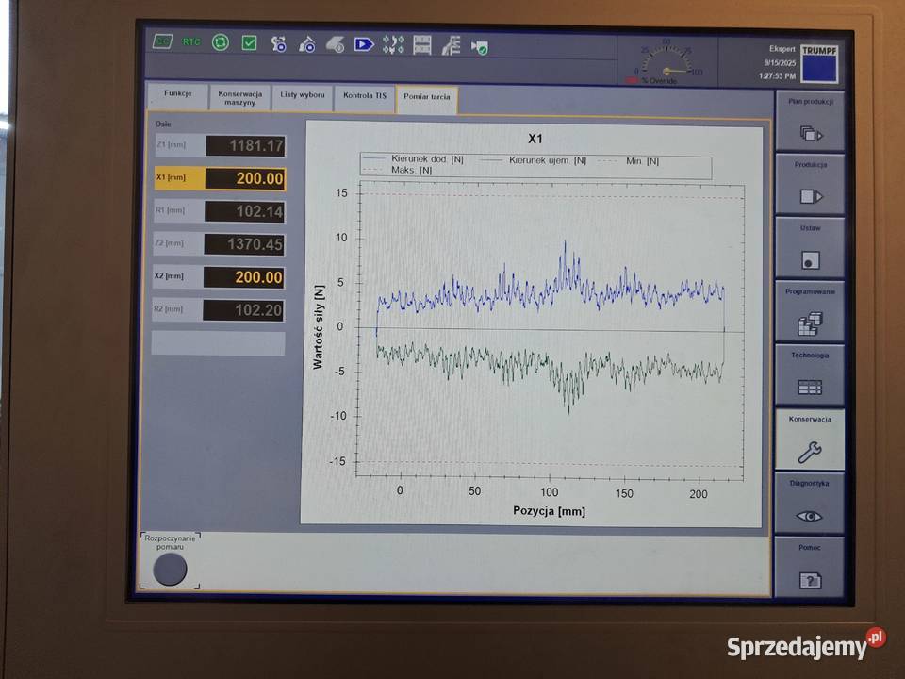Open the Ustaw setup section

pyautogui.click(x=810, y=248)
